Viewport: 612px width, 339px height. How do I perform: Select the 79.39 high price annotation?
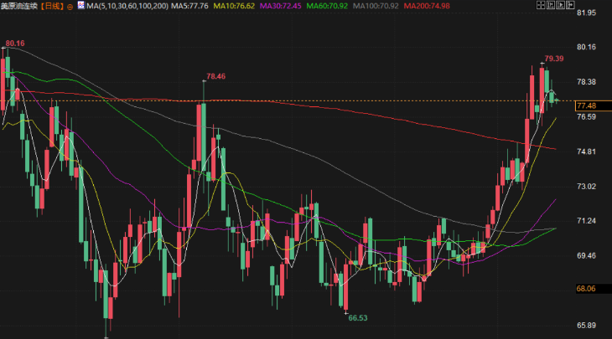[553, 59]
